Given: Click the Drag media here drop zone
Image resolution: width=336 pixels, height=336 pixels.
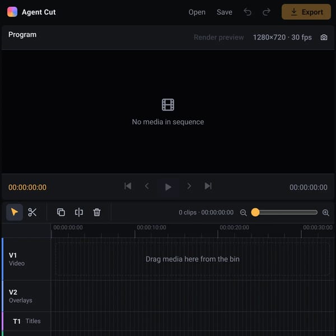Looking at the screenshot, I should pyautogui.click(x=192, y=259).
